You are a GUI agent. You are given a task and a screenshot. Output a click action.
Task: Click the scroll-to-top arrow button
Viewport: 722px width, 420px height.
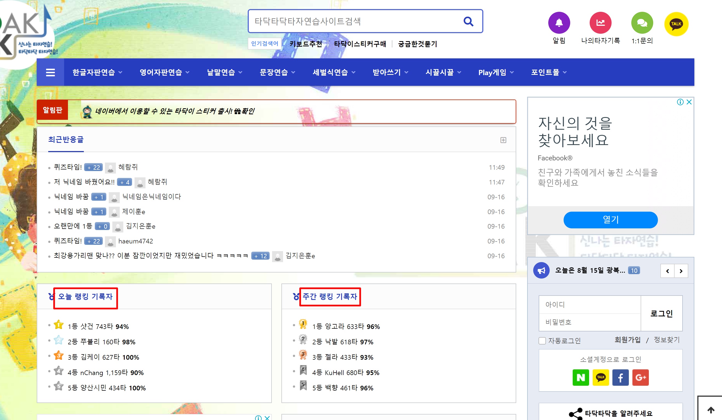click(711, 410)
